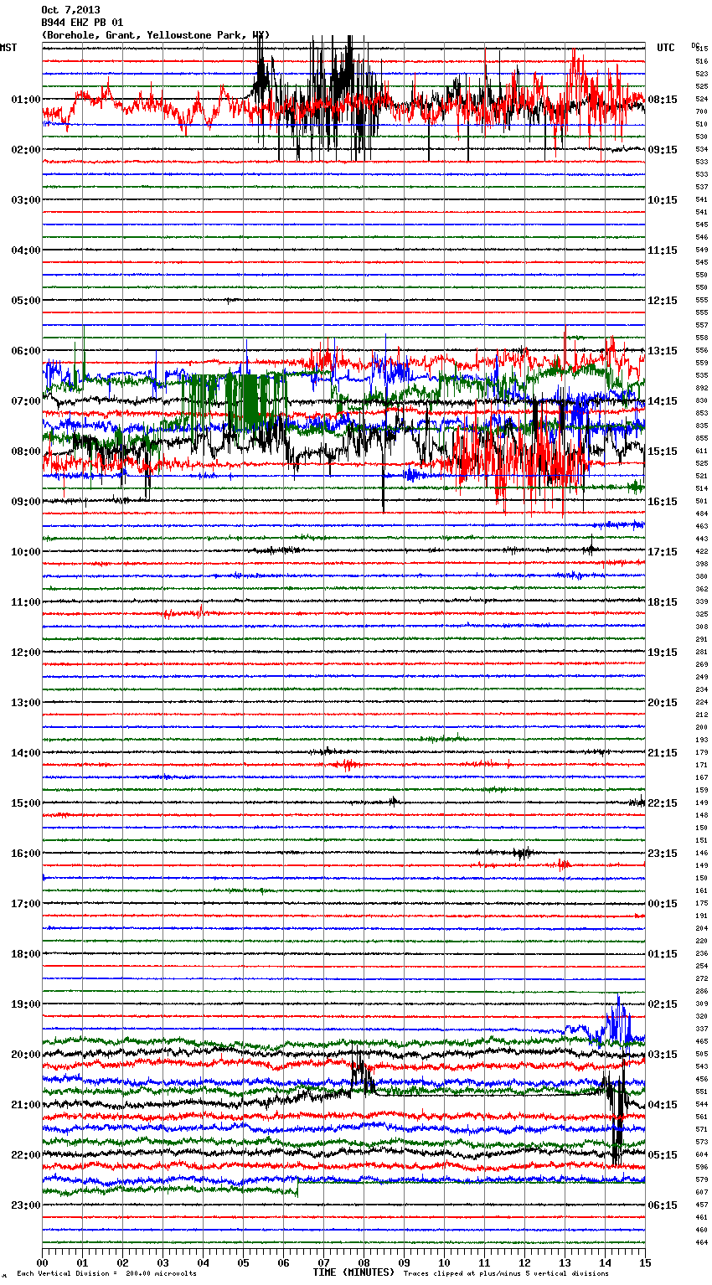The width and height of the screenshot is (712, 1285).
Task: Click the '23:15' UTC row label
Action: pyautogui.click(x=663, y=854)
